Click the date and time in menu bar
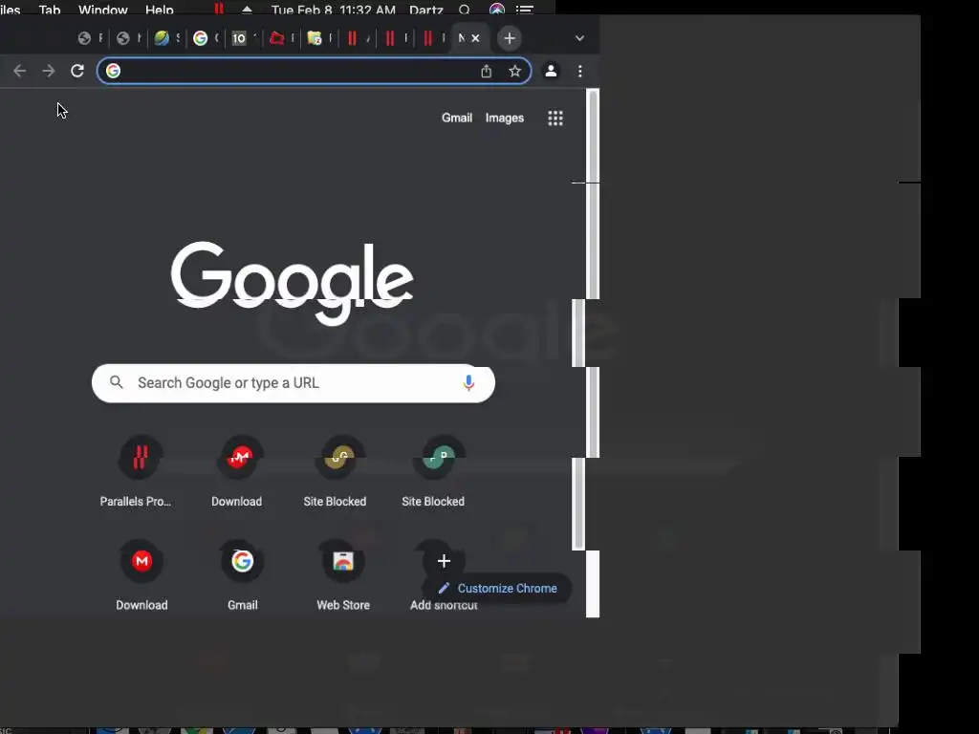This screenshot has height=734, width=979. point(334,10)
